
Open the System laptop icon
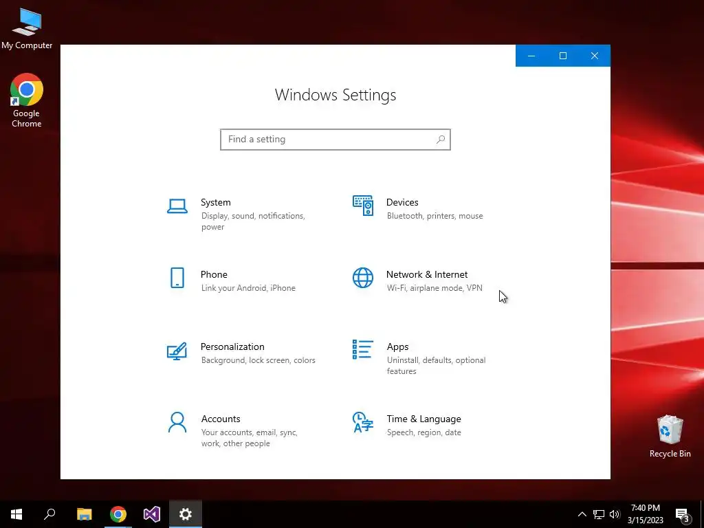[177, 206]
